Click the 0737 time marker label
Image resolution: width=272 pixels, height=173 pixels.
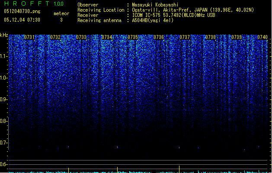185,37
